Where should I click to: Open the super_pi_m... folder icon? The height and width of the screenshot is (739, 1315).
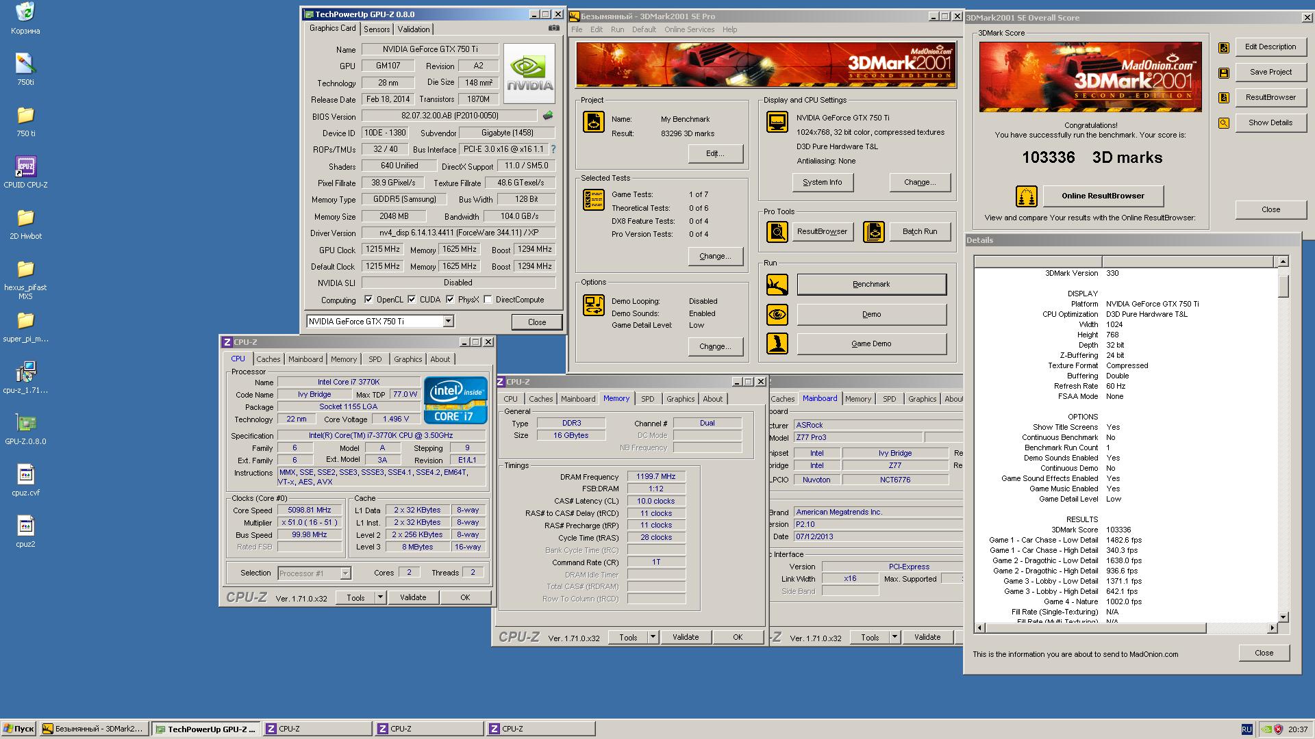click(25, 320)
